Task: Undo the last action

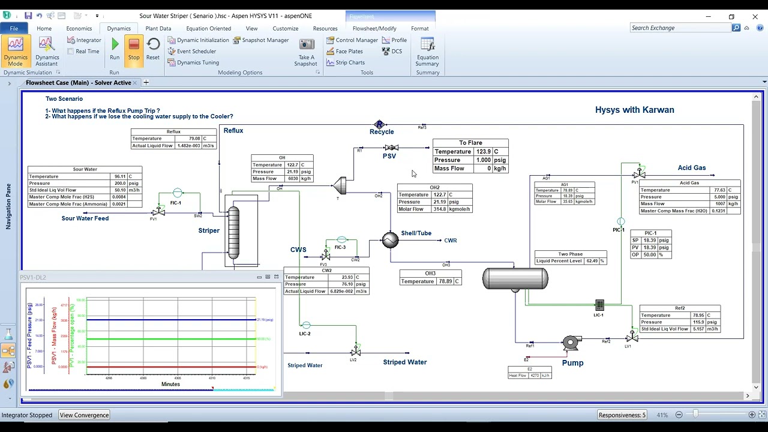Action: pyautogui.click(x=39, y=16)
